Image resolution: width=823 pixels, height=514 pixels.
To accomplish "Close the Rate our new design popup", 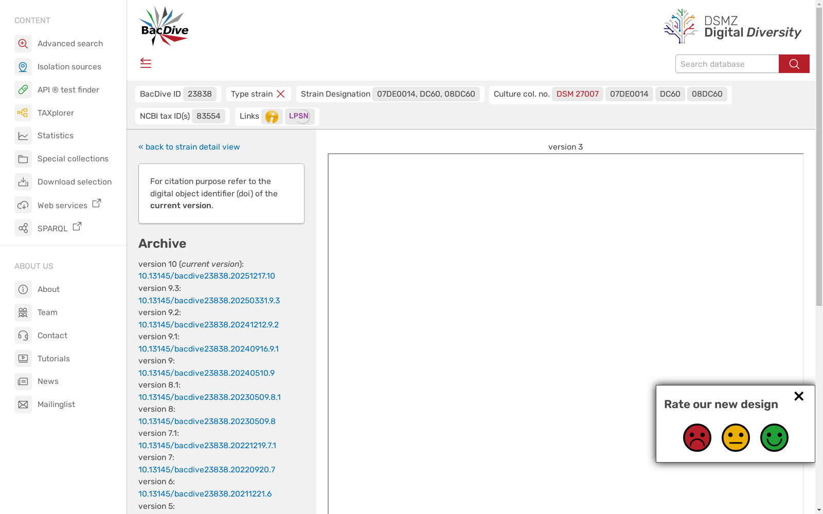I will pos(799,396).
